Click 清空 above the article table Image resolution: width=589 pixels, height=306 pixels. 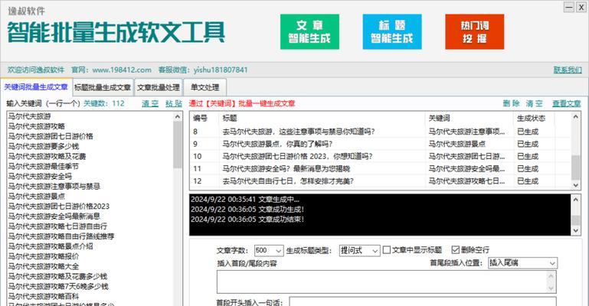click(x=534, y=103)
